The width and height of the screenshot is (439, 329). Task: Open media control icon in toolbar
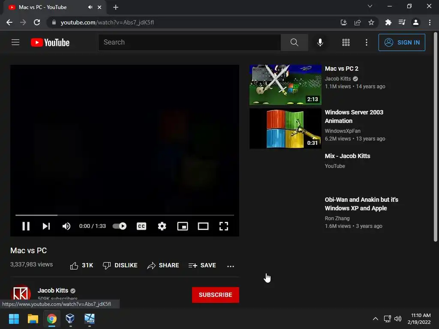402,22
